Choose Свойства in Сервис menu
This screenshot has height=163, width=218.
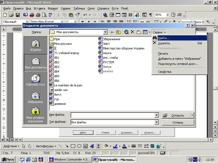click(180, 72)
